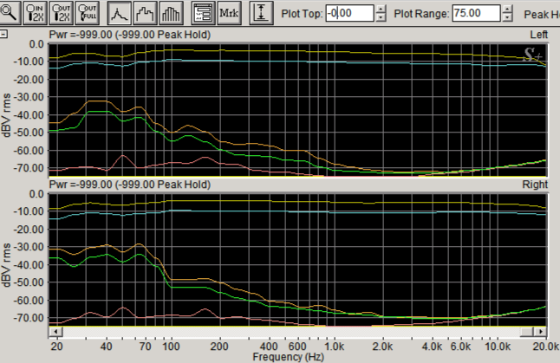Click the Plot Top label
560x363 pixels.
302,14
